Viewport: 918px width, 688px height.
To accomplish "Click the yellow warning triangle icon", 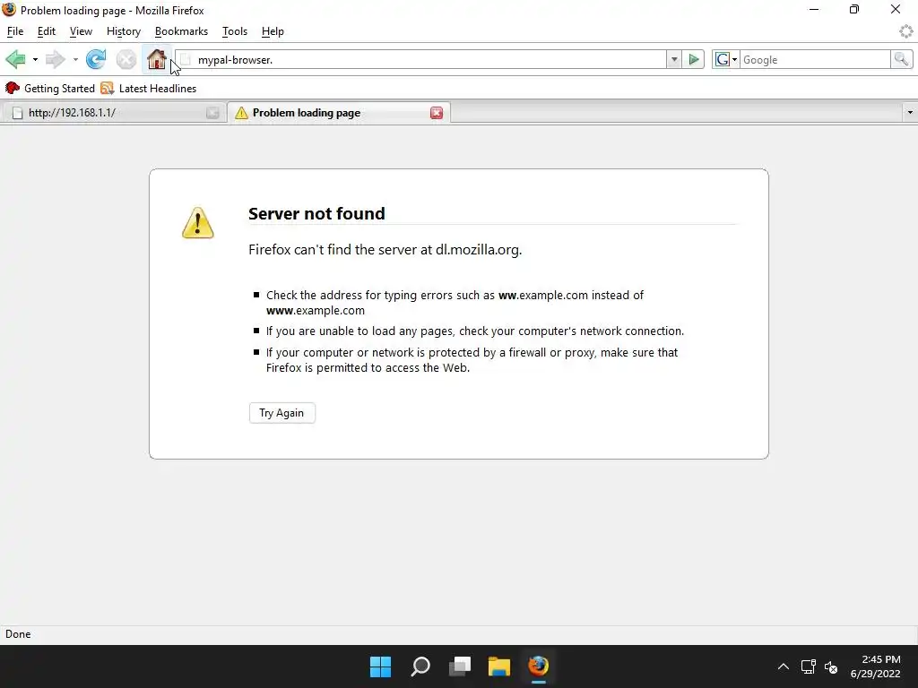I will (x=198, y=223).
